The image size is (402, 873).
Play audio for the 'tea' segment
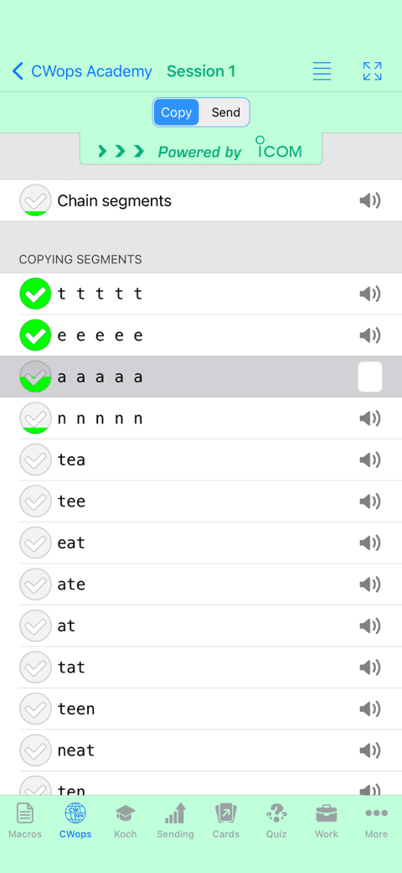(369, 460)
